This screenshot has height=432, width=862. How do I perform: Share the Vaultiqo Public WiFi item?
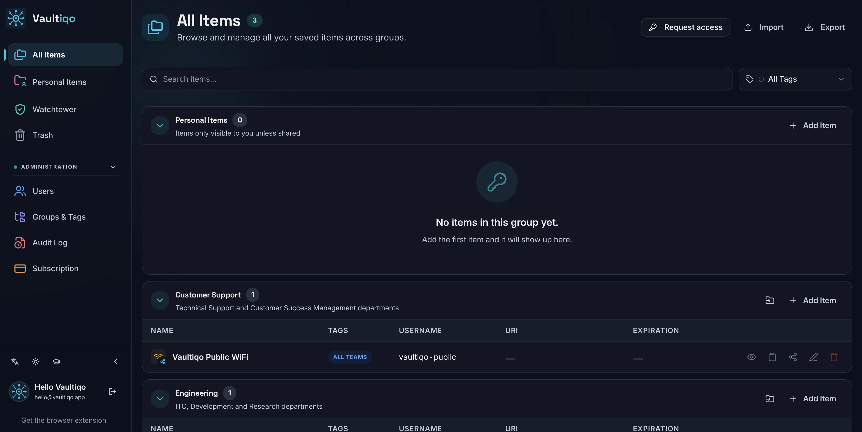(793, 357)
